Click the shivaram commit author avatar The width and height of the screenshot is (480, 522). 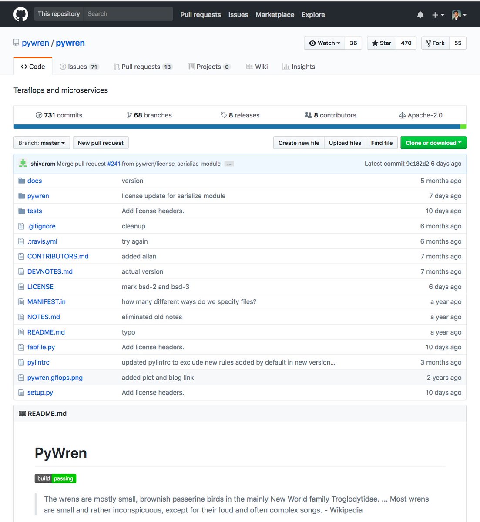click(x=23, y=164)
